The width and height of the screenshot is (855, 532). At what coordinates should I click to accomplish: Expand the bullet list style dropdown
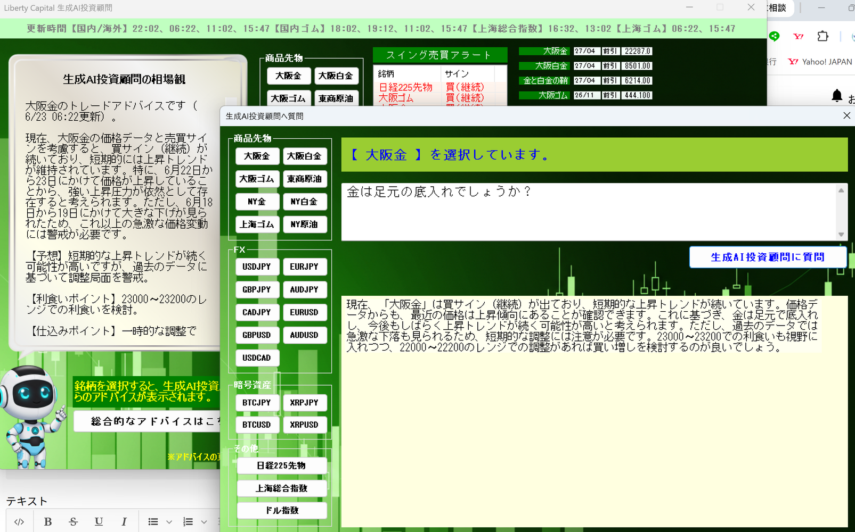pos(169,522)
